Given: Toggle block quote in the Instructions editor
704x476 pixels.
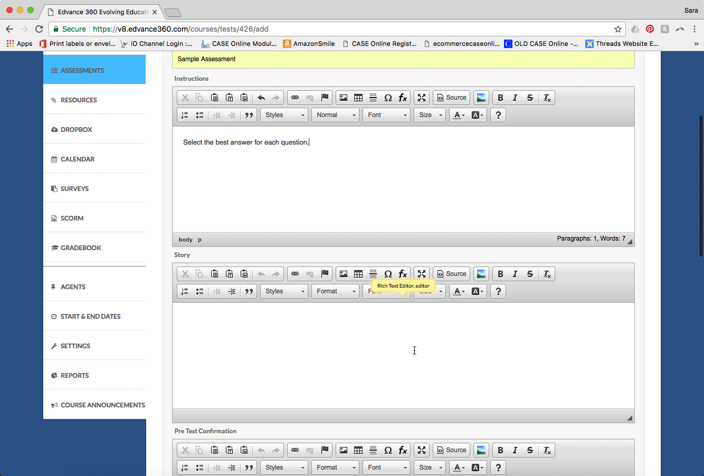Looking at the screenshot, I should [249, 115].
